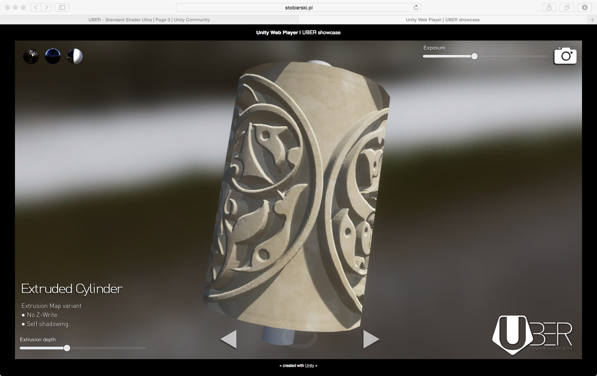Open a new Safari tab with plus
This screenshot has height=376, width=597.
pos(592,20)
